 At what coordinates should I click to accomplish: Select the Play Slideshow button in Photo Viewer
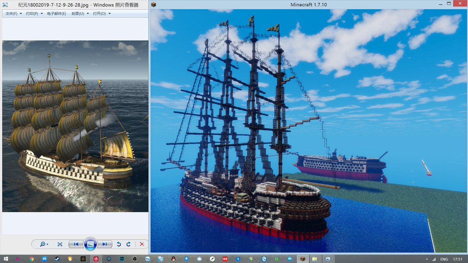click(x=90, y=244)
